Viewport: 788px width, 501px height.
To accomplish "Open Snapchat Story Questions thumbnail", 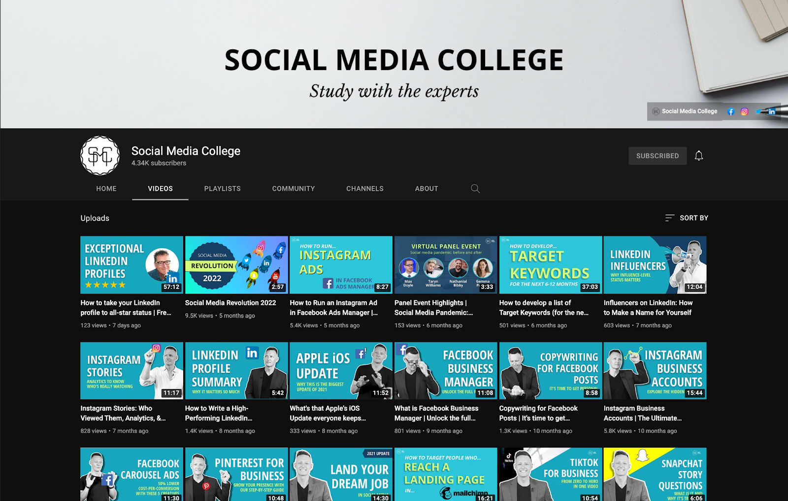I will 655,474.
